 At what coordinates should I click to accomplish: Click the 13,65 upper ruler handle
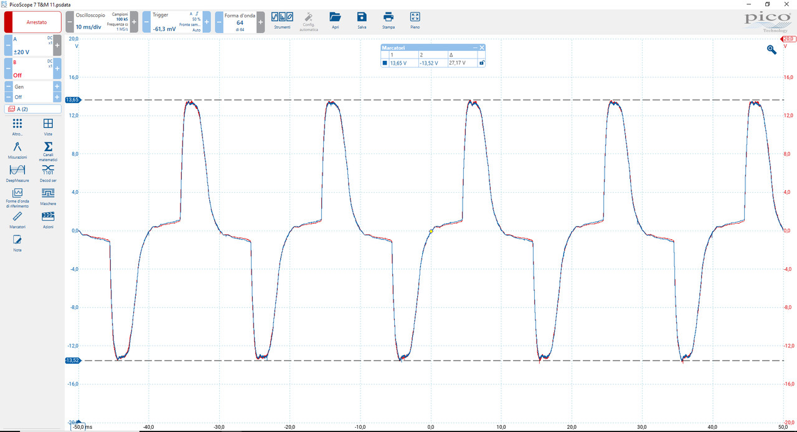coord(72,99)
